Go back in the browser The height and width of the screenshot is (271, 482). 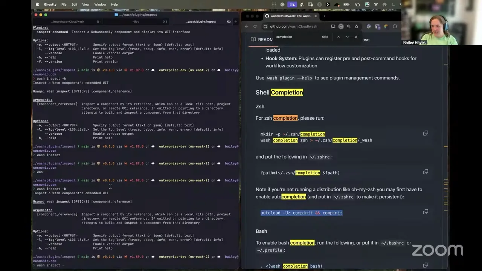(246, 26)
